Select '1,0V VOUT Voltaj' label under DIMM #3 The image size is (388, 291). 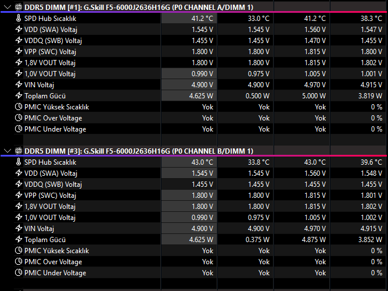(50, 218)
